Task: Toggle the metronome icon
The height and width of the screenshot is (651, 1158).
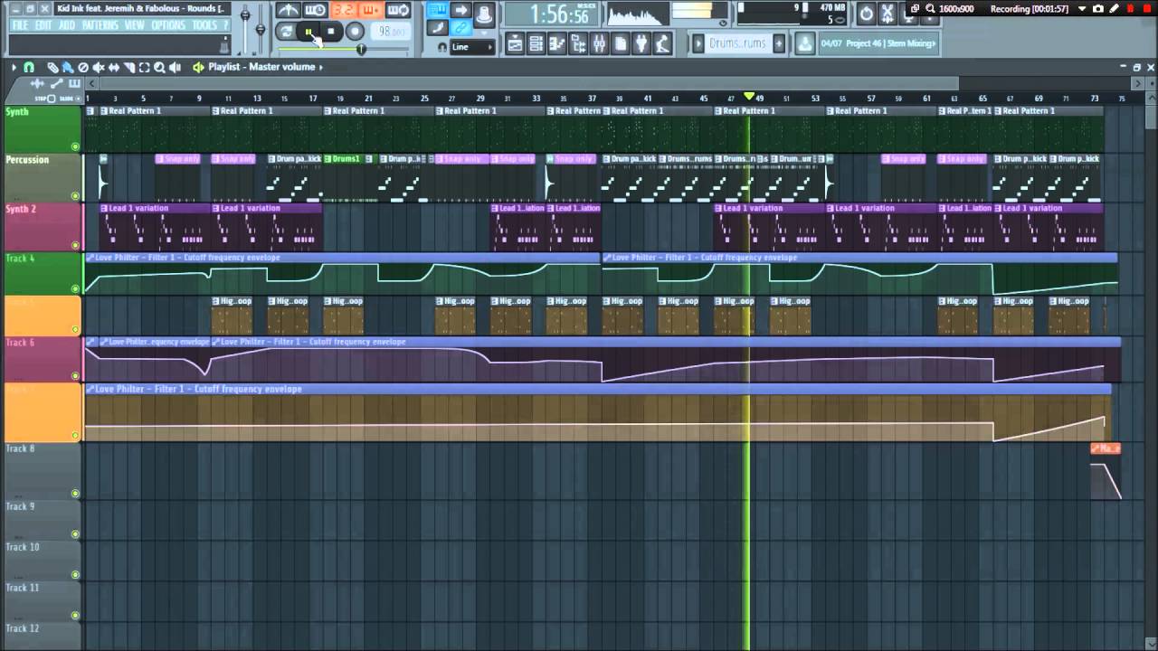Action: pyautogui.click(x=289, y=10)
